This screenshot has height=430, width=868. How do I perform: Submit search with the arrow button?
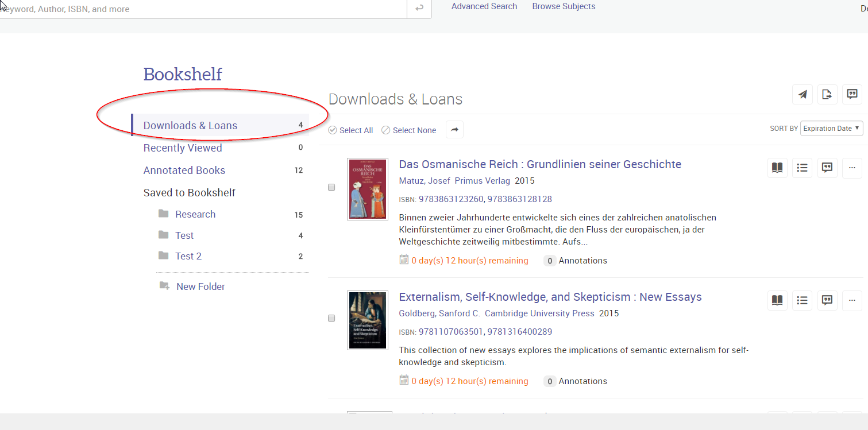click(419, 8)
